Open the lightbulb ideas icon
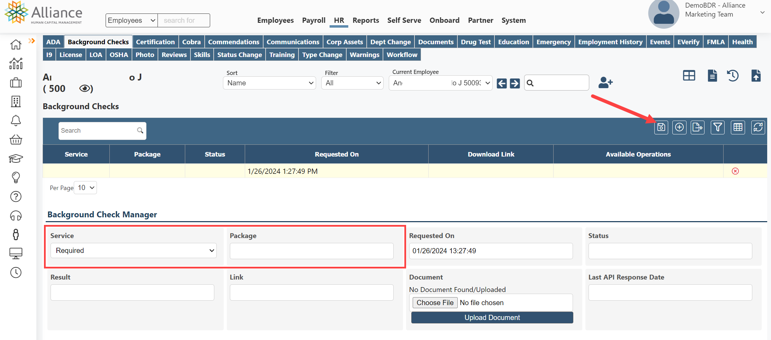The width and height of the screenshot is (771, 340). [x=16, y=178]
